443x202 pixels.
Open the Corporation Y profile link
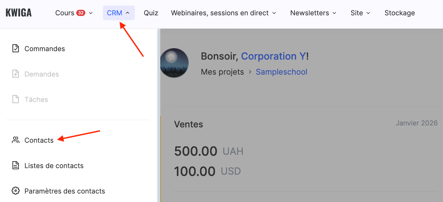point(273,56)
